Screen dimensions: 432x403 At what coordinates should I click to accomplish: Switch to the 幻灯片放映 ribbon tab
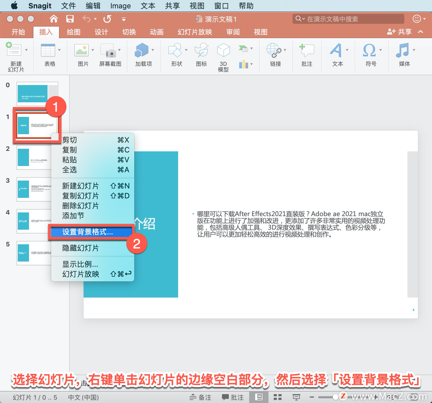click(x=195, y=32)
